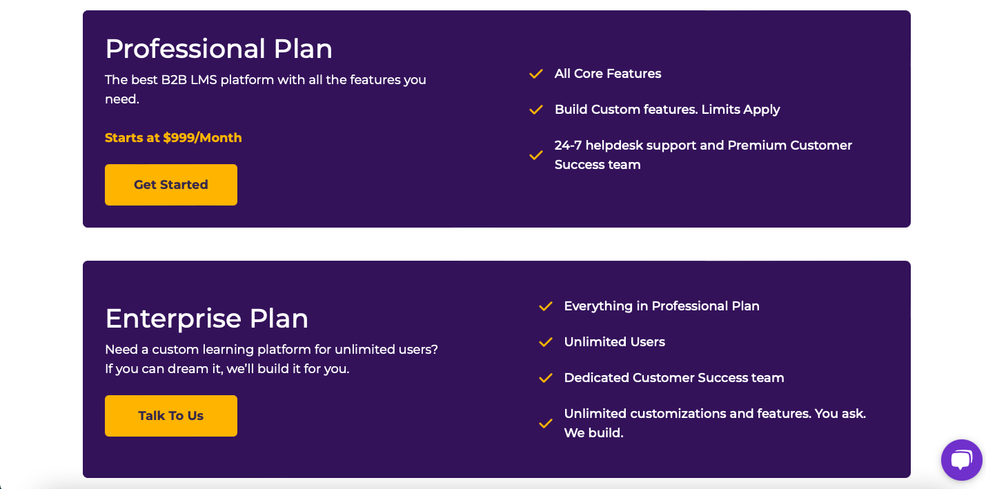The image size is (986, 489).
Task: Click checkmark beside Build Custom features
Action: [x=536, y=110]
